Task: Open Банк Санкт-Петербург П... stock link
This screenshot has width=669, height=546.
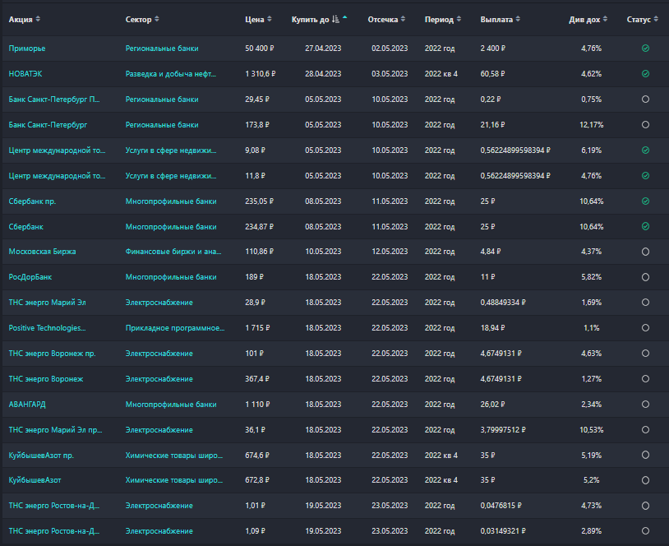Action: coord(54,99)
